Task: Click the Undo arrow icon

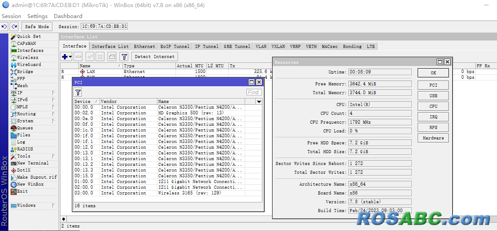Action: (4, 26)
